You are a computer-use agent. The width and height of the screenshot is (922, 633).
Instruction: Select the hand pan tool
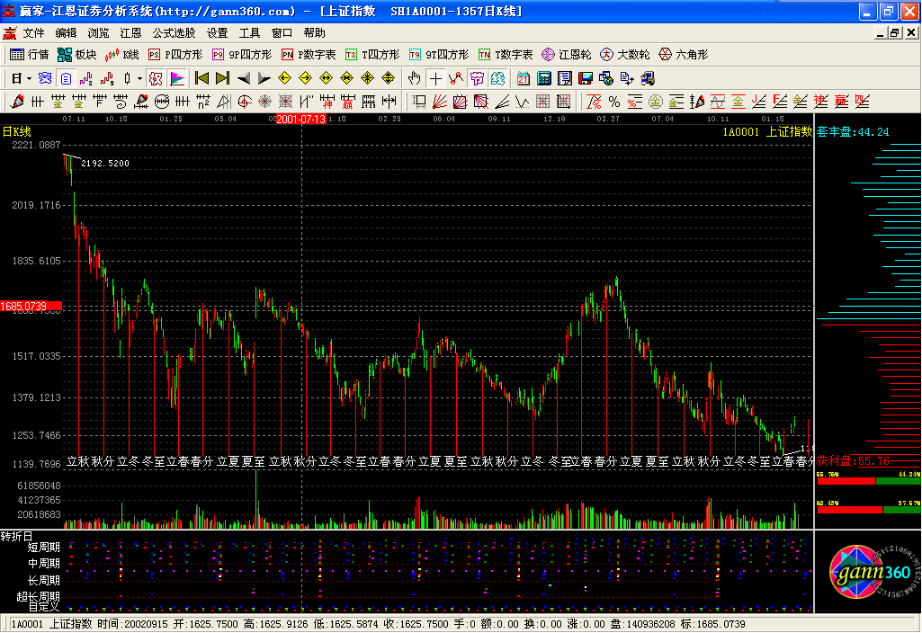coord(415,78)
